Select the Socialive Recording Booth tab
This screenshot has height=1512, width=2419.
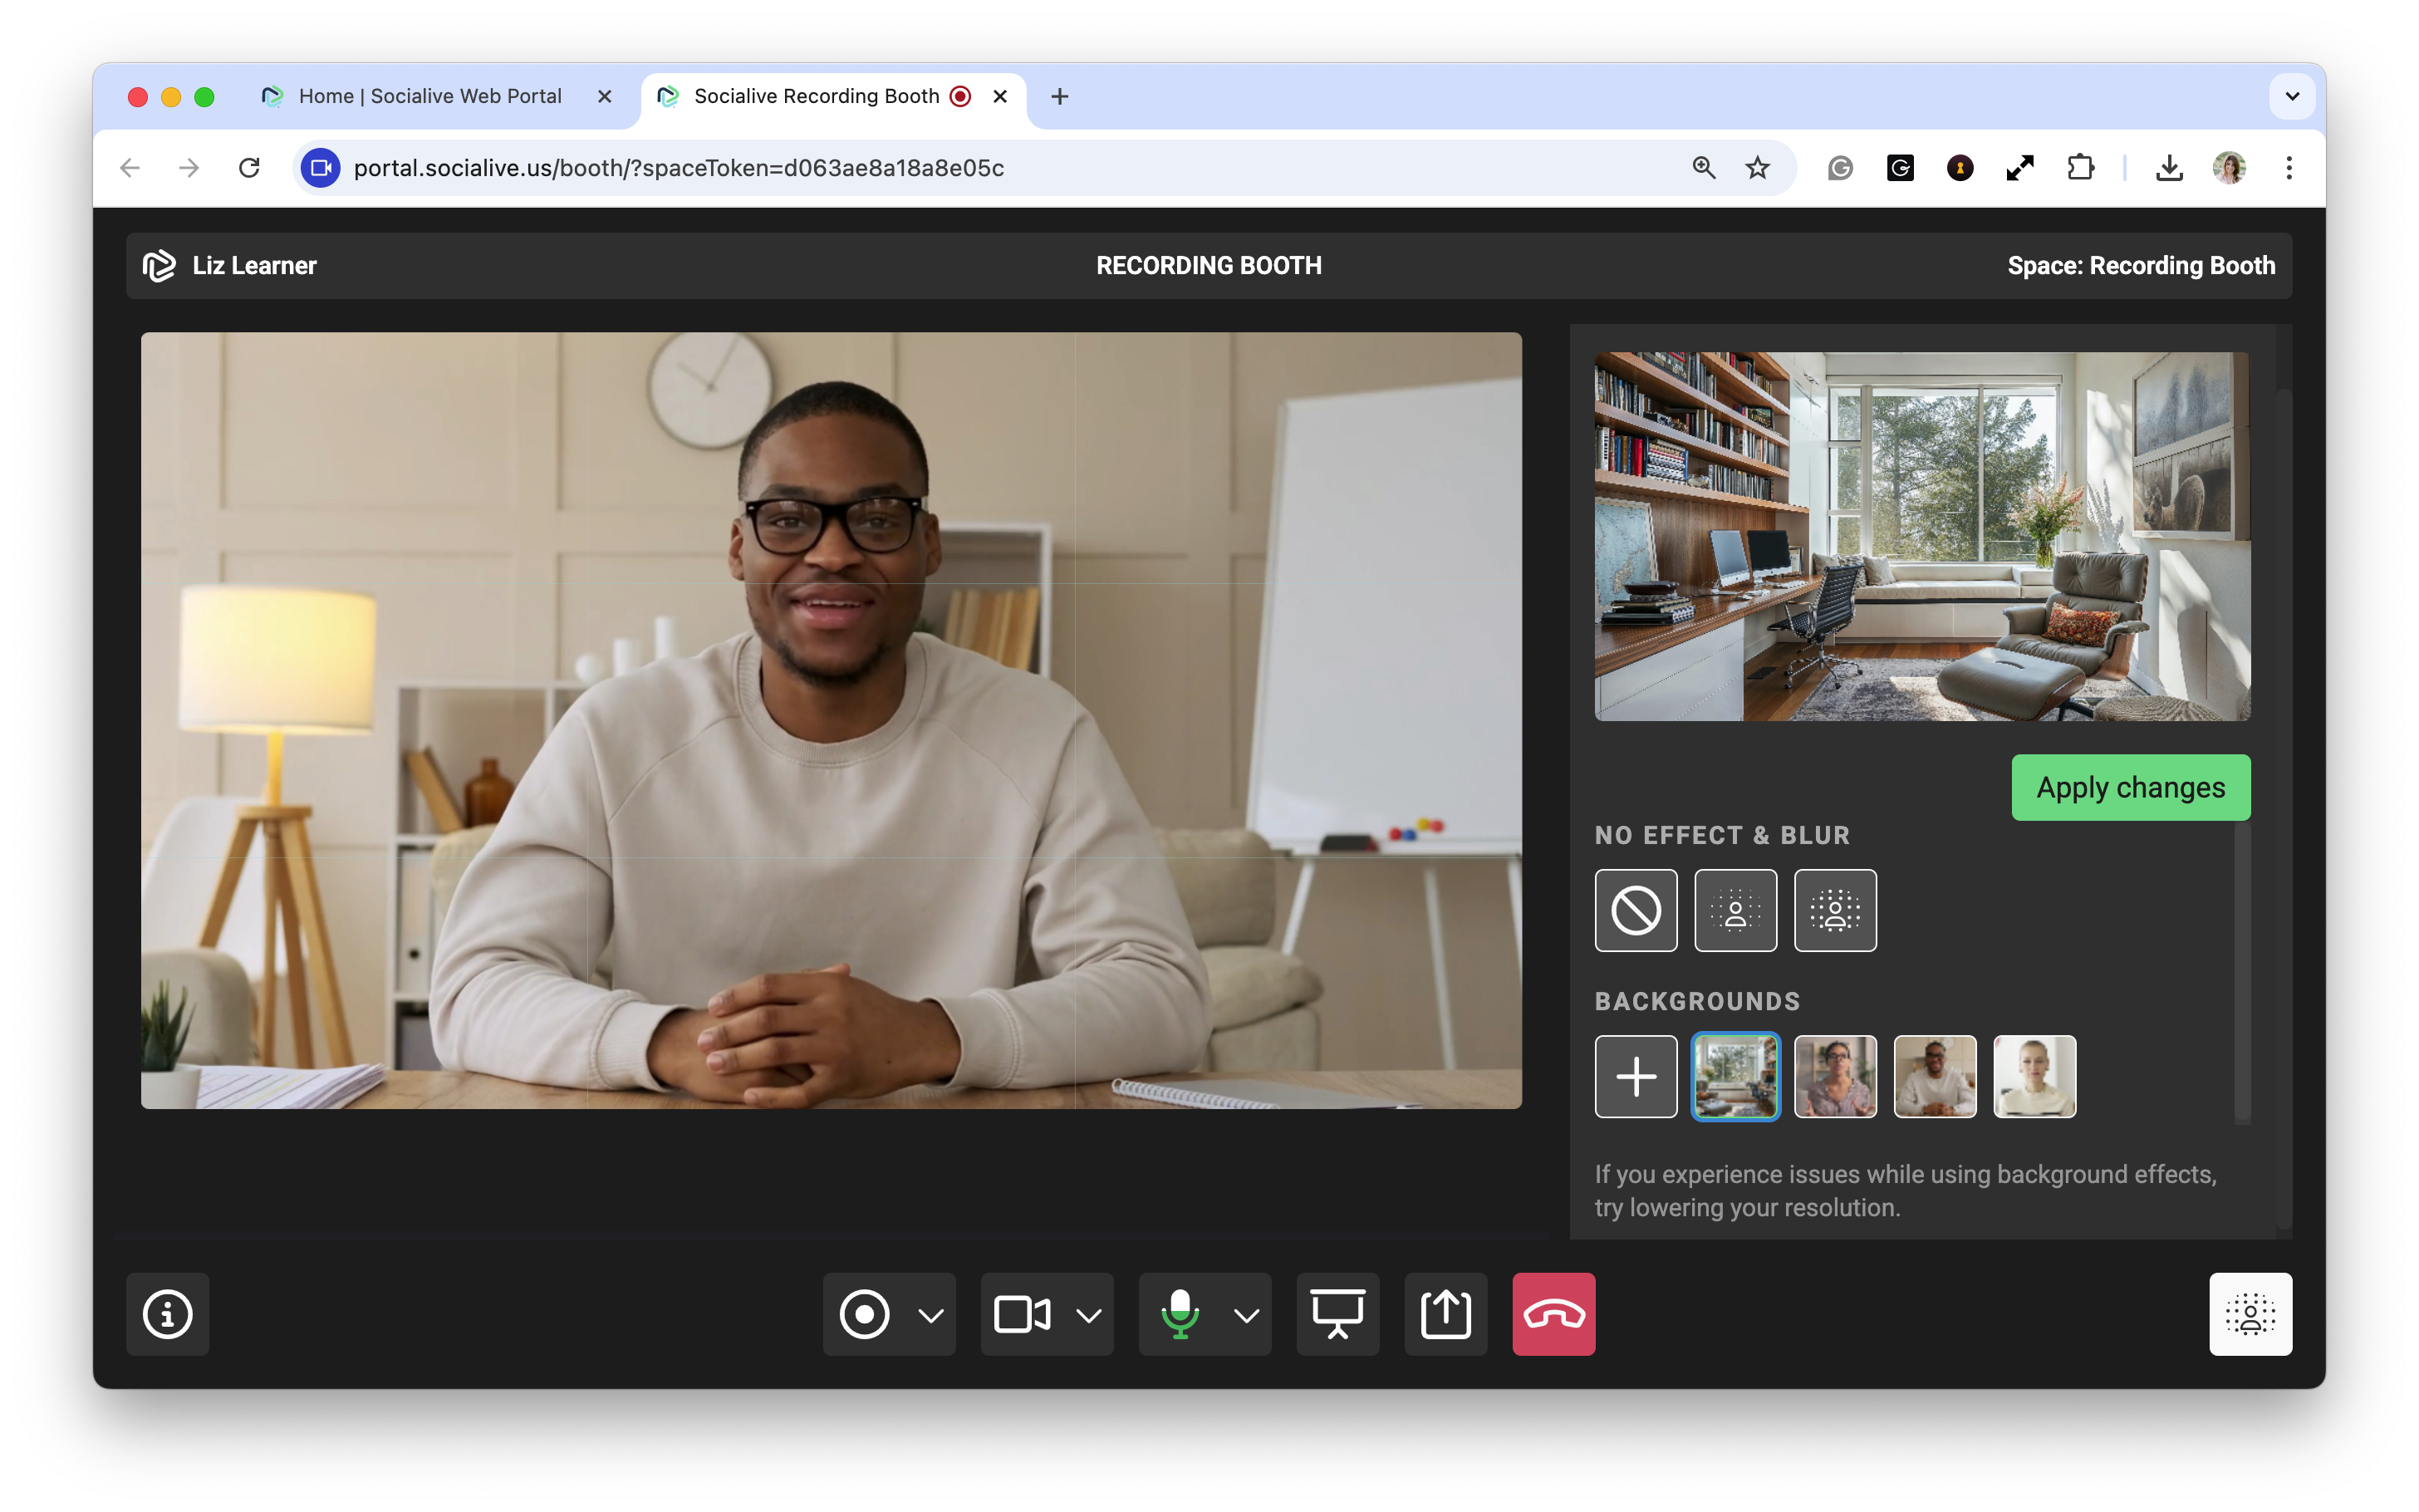816,96
